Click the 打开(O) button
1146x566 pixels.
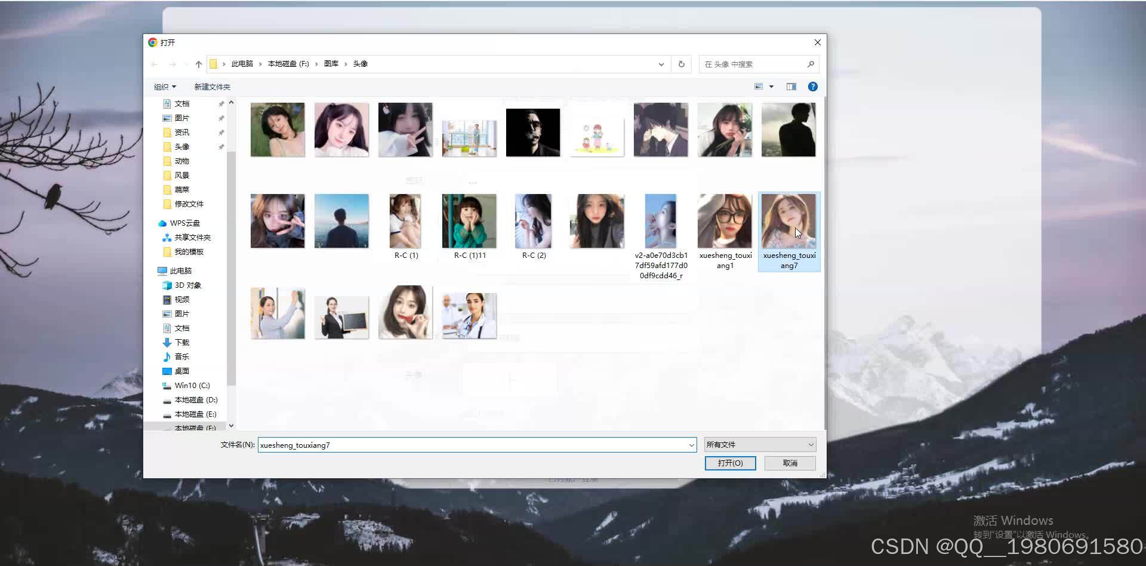tap(730, 463)
